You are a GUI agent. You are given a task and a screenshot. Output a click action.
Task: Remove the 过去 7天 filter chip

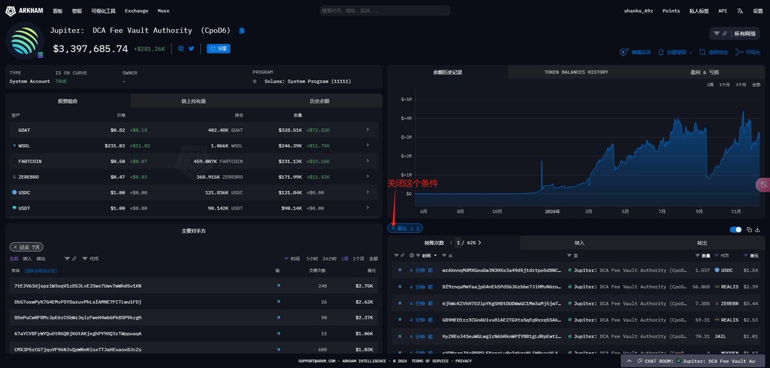[x=15, y=247]
